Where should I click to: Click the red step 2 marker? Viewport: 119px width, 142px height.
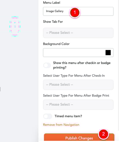pyautogui.click(x=103, y=134)
